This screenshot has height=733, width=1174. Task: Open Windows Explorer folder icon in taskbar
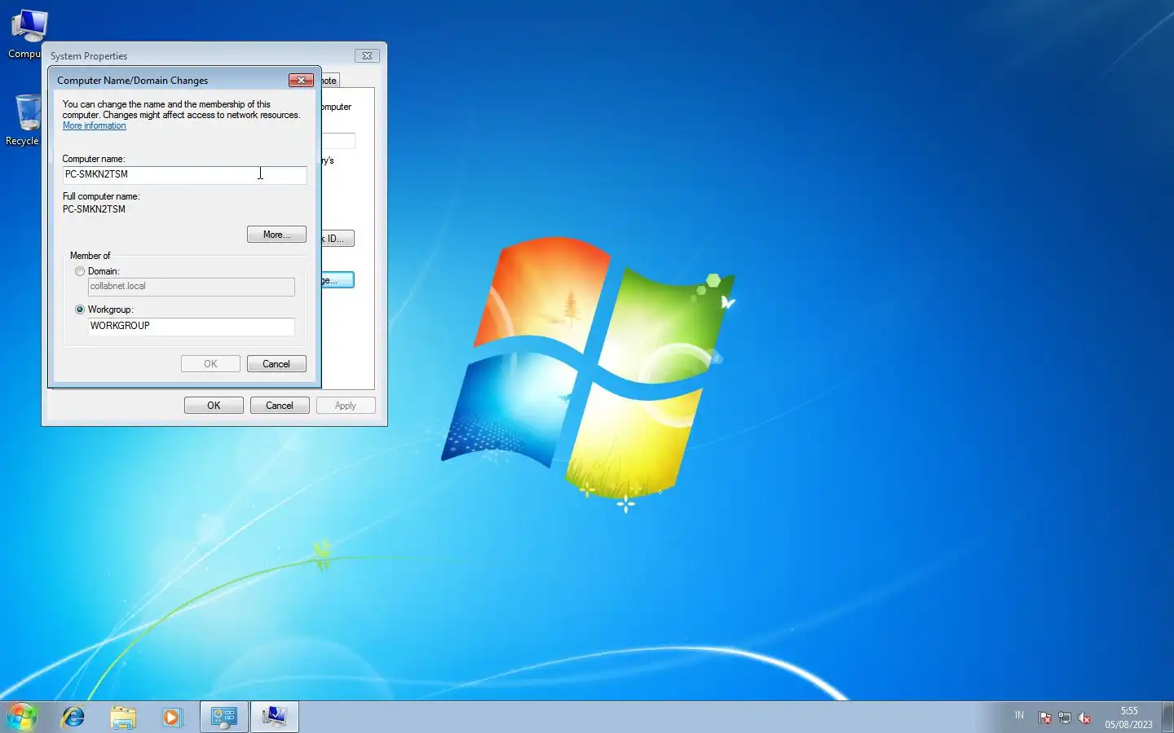tap(123, 717)
